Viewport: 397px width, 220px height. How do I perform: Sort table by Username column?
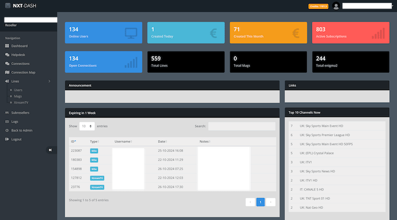coord(123,142)
